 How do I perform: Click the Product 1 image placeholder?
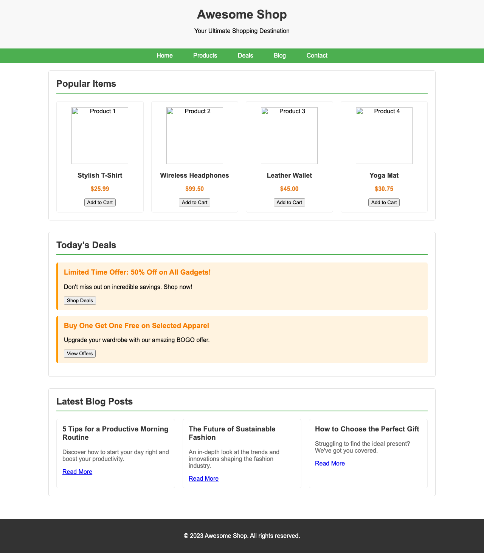click(x=100, y=136)
